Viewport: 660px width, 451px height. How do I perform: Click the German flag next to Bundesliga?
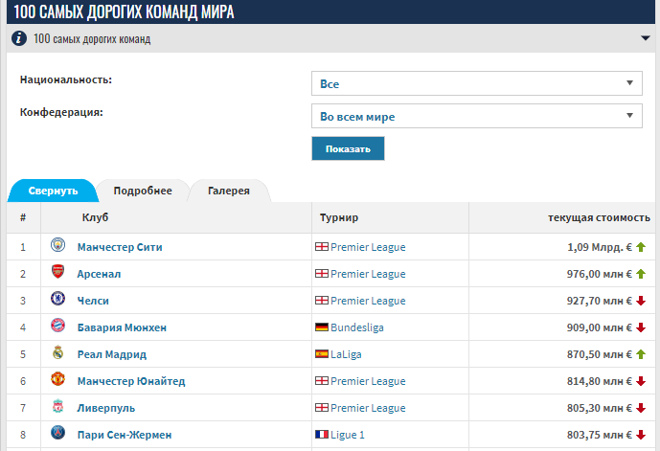(x=322, y=327)
